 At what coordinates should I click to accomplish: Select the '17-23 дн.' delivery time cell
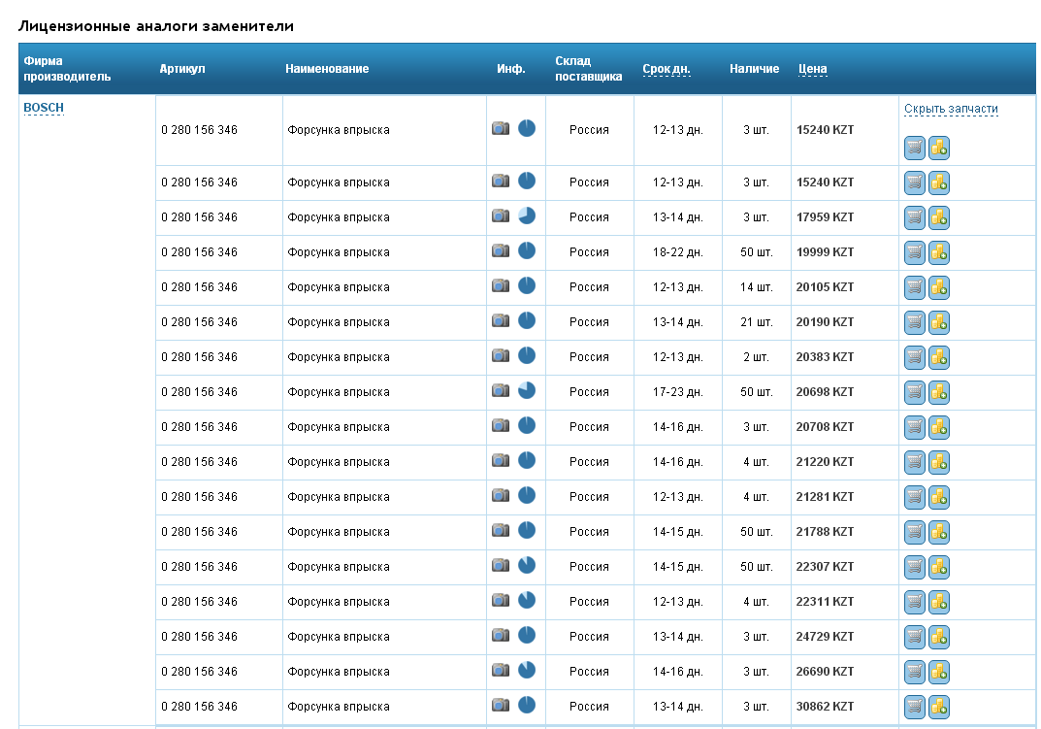[x=678, y=392]
